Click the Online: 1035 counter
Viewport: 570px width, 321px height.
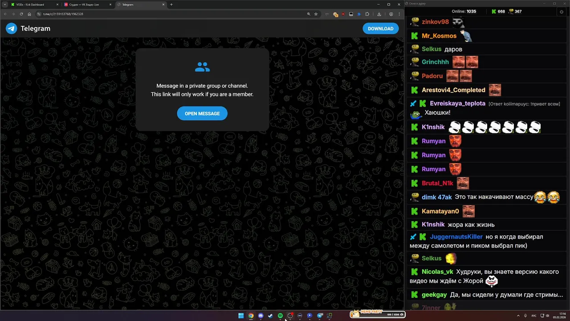tap(464, 12)
